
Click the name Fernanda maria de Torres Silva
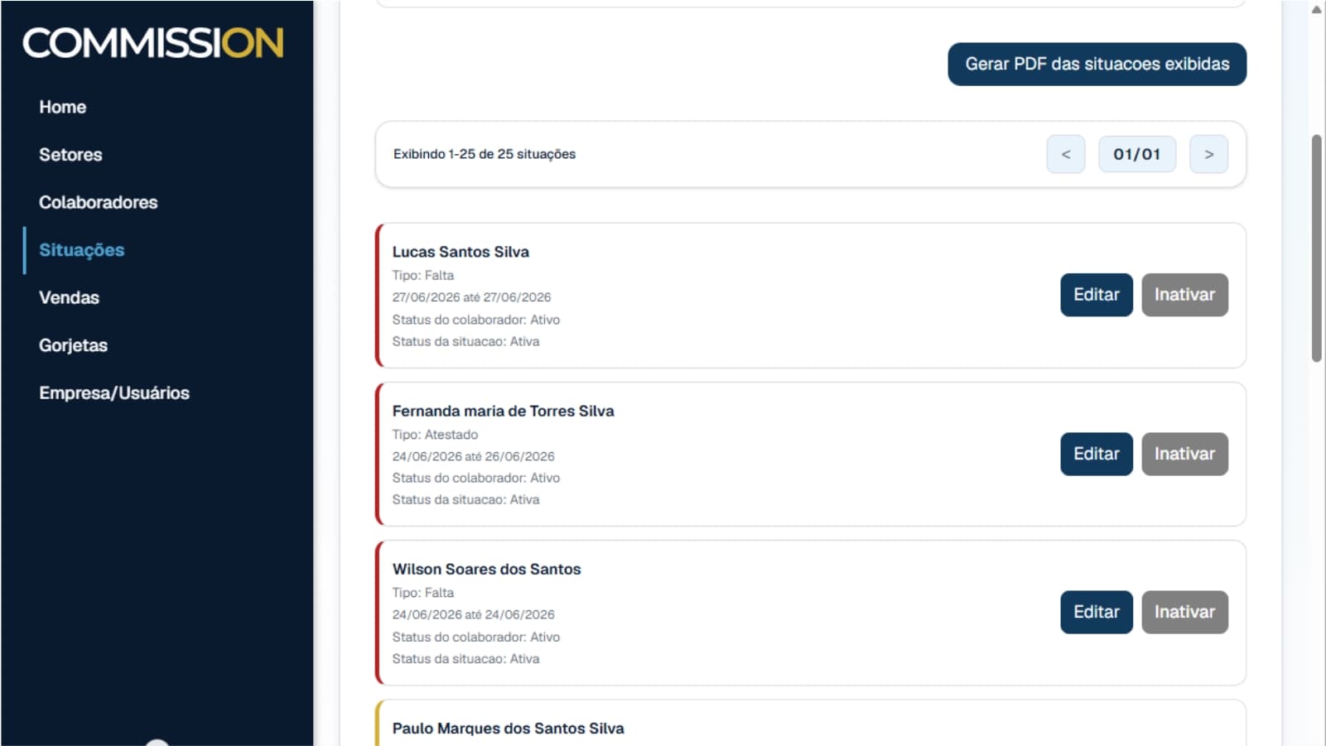coord(504,411)
